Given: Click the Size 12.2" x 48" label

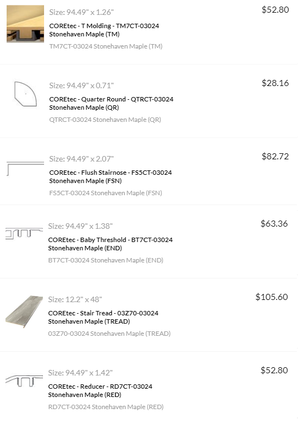Looking at the screenshot, I should point(75,299).
